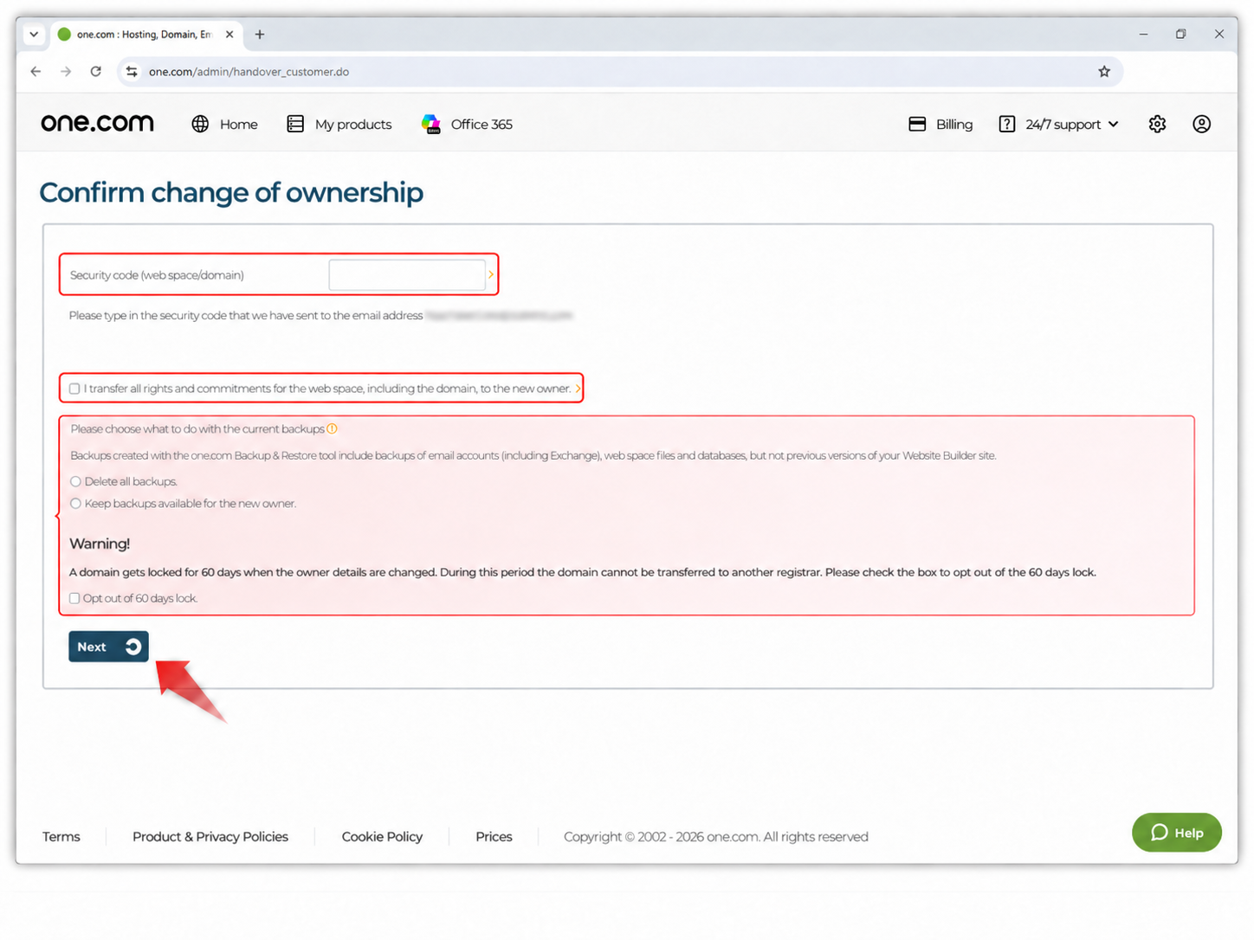Open the Prices footer link

point(494,836)
